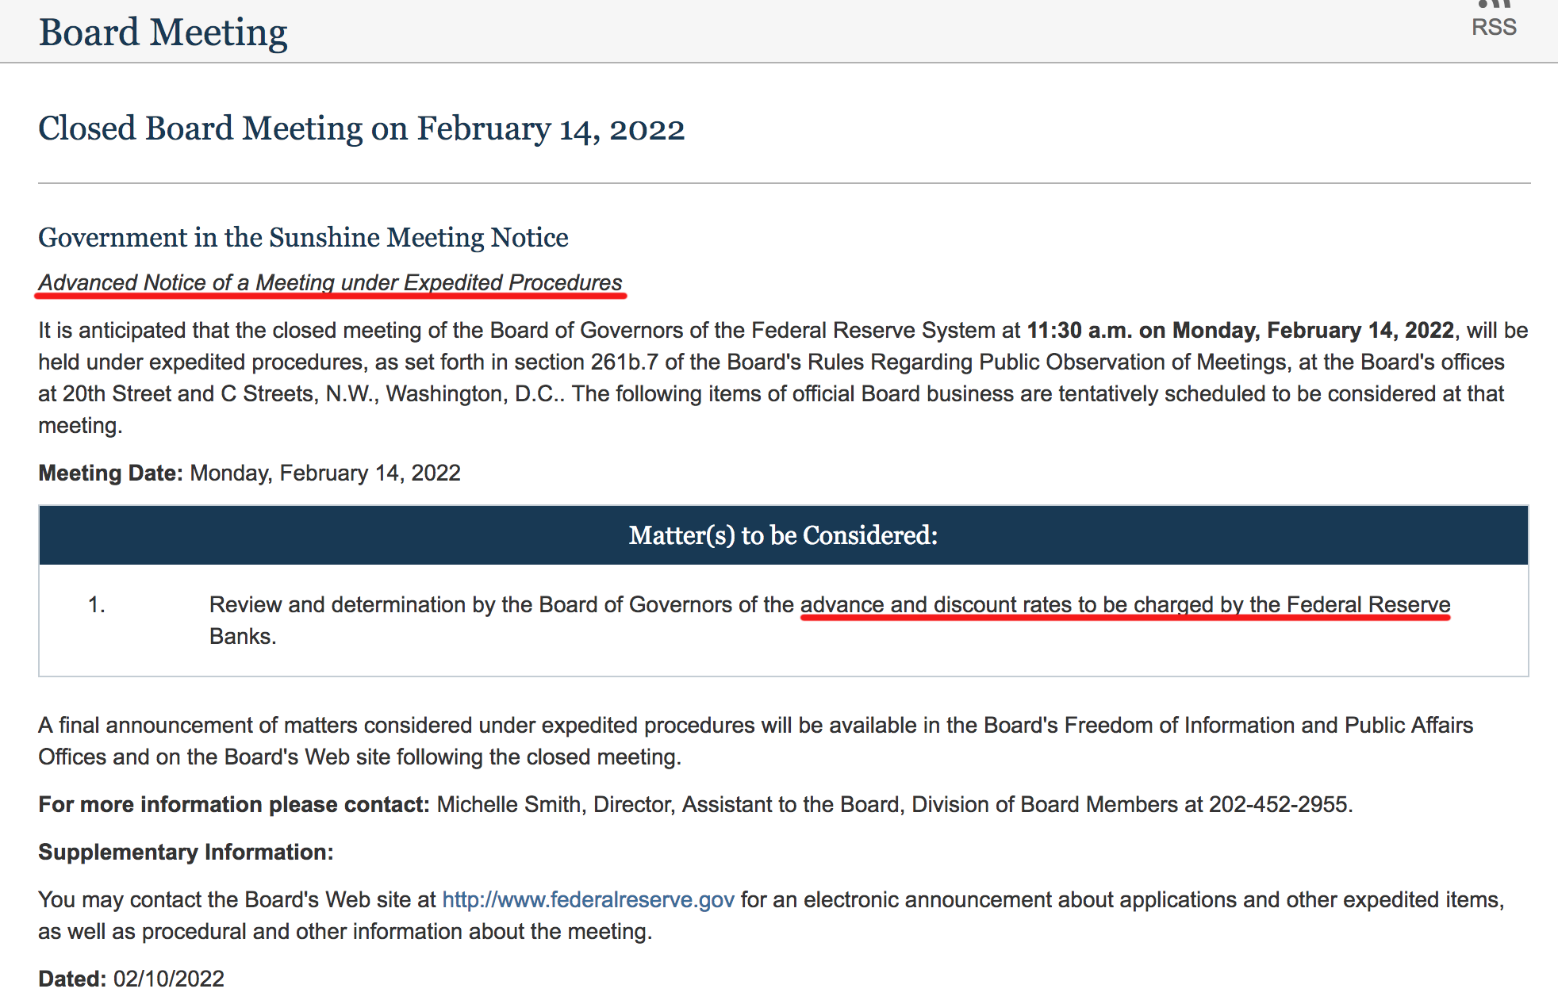Click the 'Meeting Date:' label
The height and width of the screenshot is (1004, 1558).
point(110,473)
